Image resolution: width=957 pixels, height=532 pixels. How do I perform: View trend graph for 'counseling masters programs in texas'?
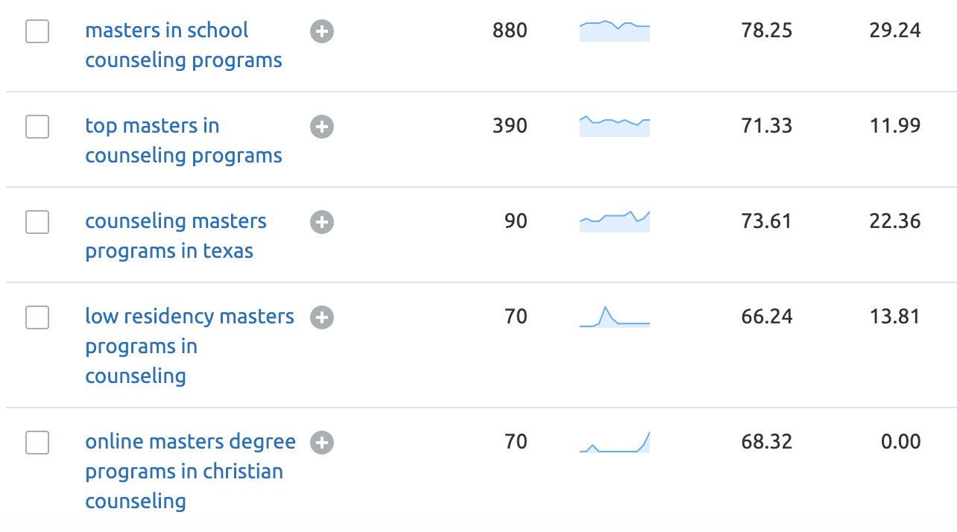tap(615, 222)
